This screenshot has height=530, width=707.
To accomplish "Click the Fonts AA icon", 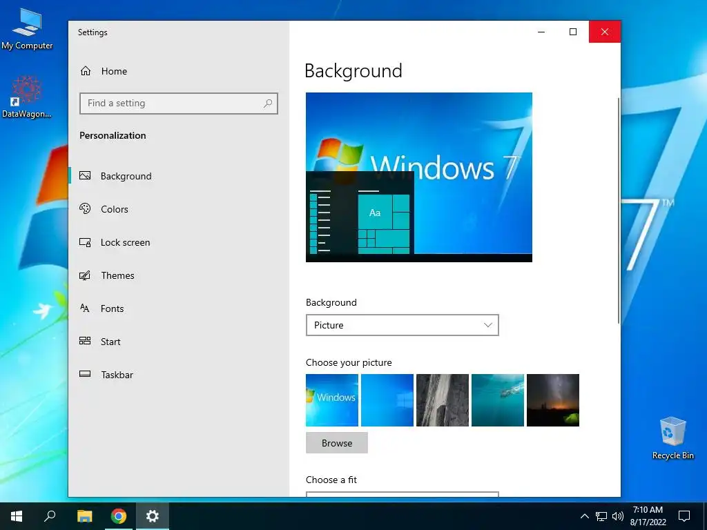I will tap(85, 308).
